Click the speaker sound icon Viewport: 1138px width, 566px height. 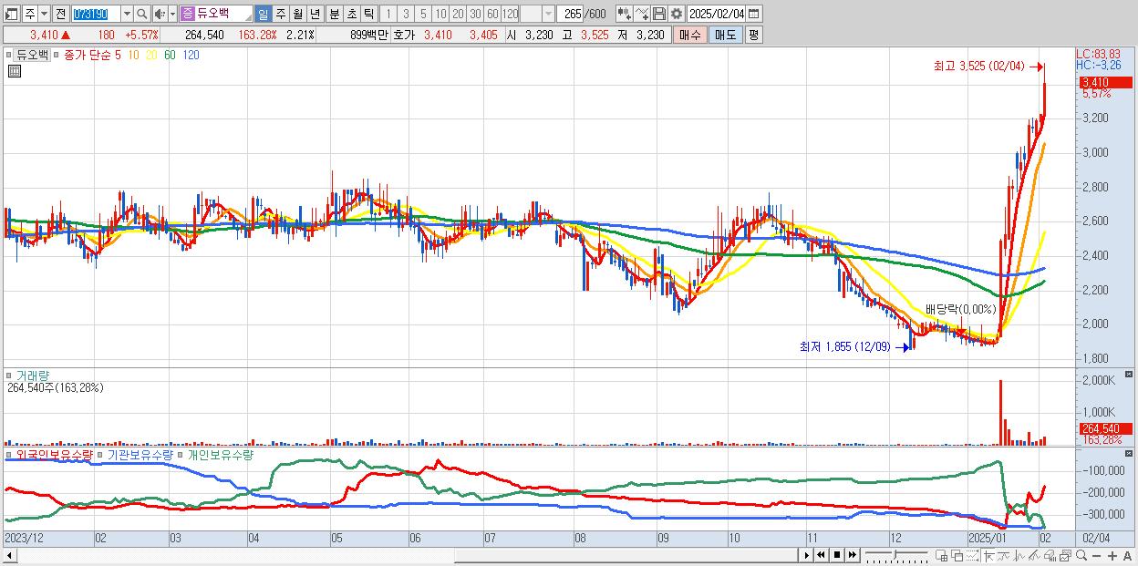pyautogui.click(x=160, y=14)
